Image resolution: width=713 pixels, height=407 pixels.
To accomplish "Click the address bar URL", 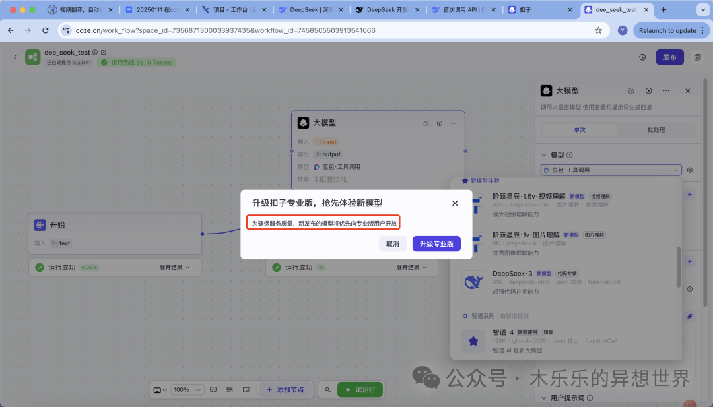I will pos(225,30).
